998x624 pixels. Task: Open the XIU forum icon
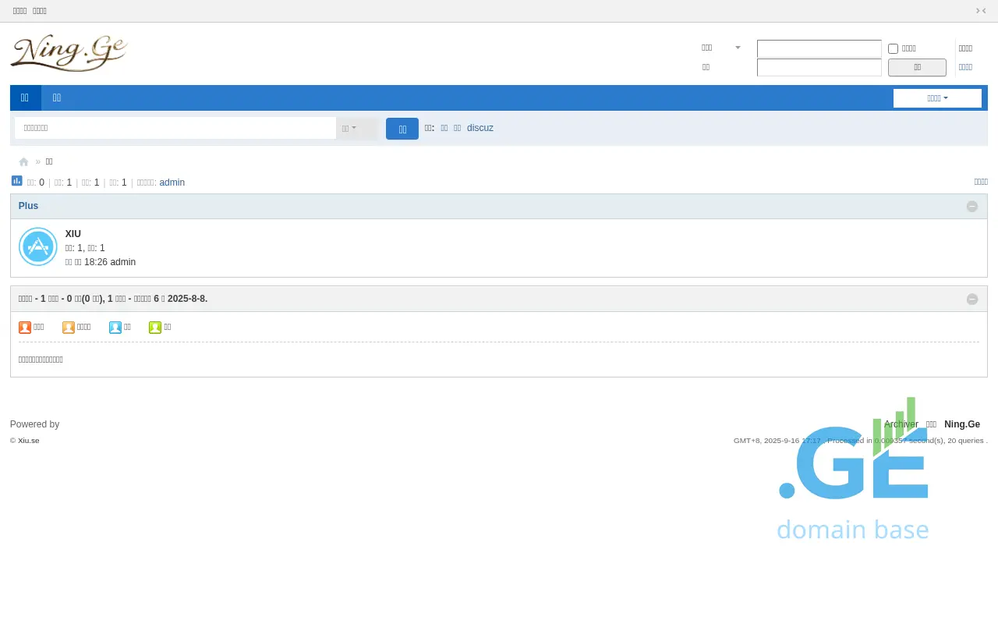37,246
